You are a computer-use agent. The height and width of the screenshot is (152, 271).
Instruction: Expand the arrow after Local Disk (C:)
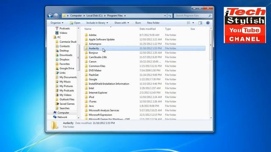[x=105, y=16]
